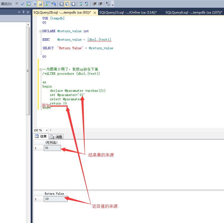Screen dimensions: 224x223
Task: Select the result cell containing 10
Action: [x=56, y=199]
